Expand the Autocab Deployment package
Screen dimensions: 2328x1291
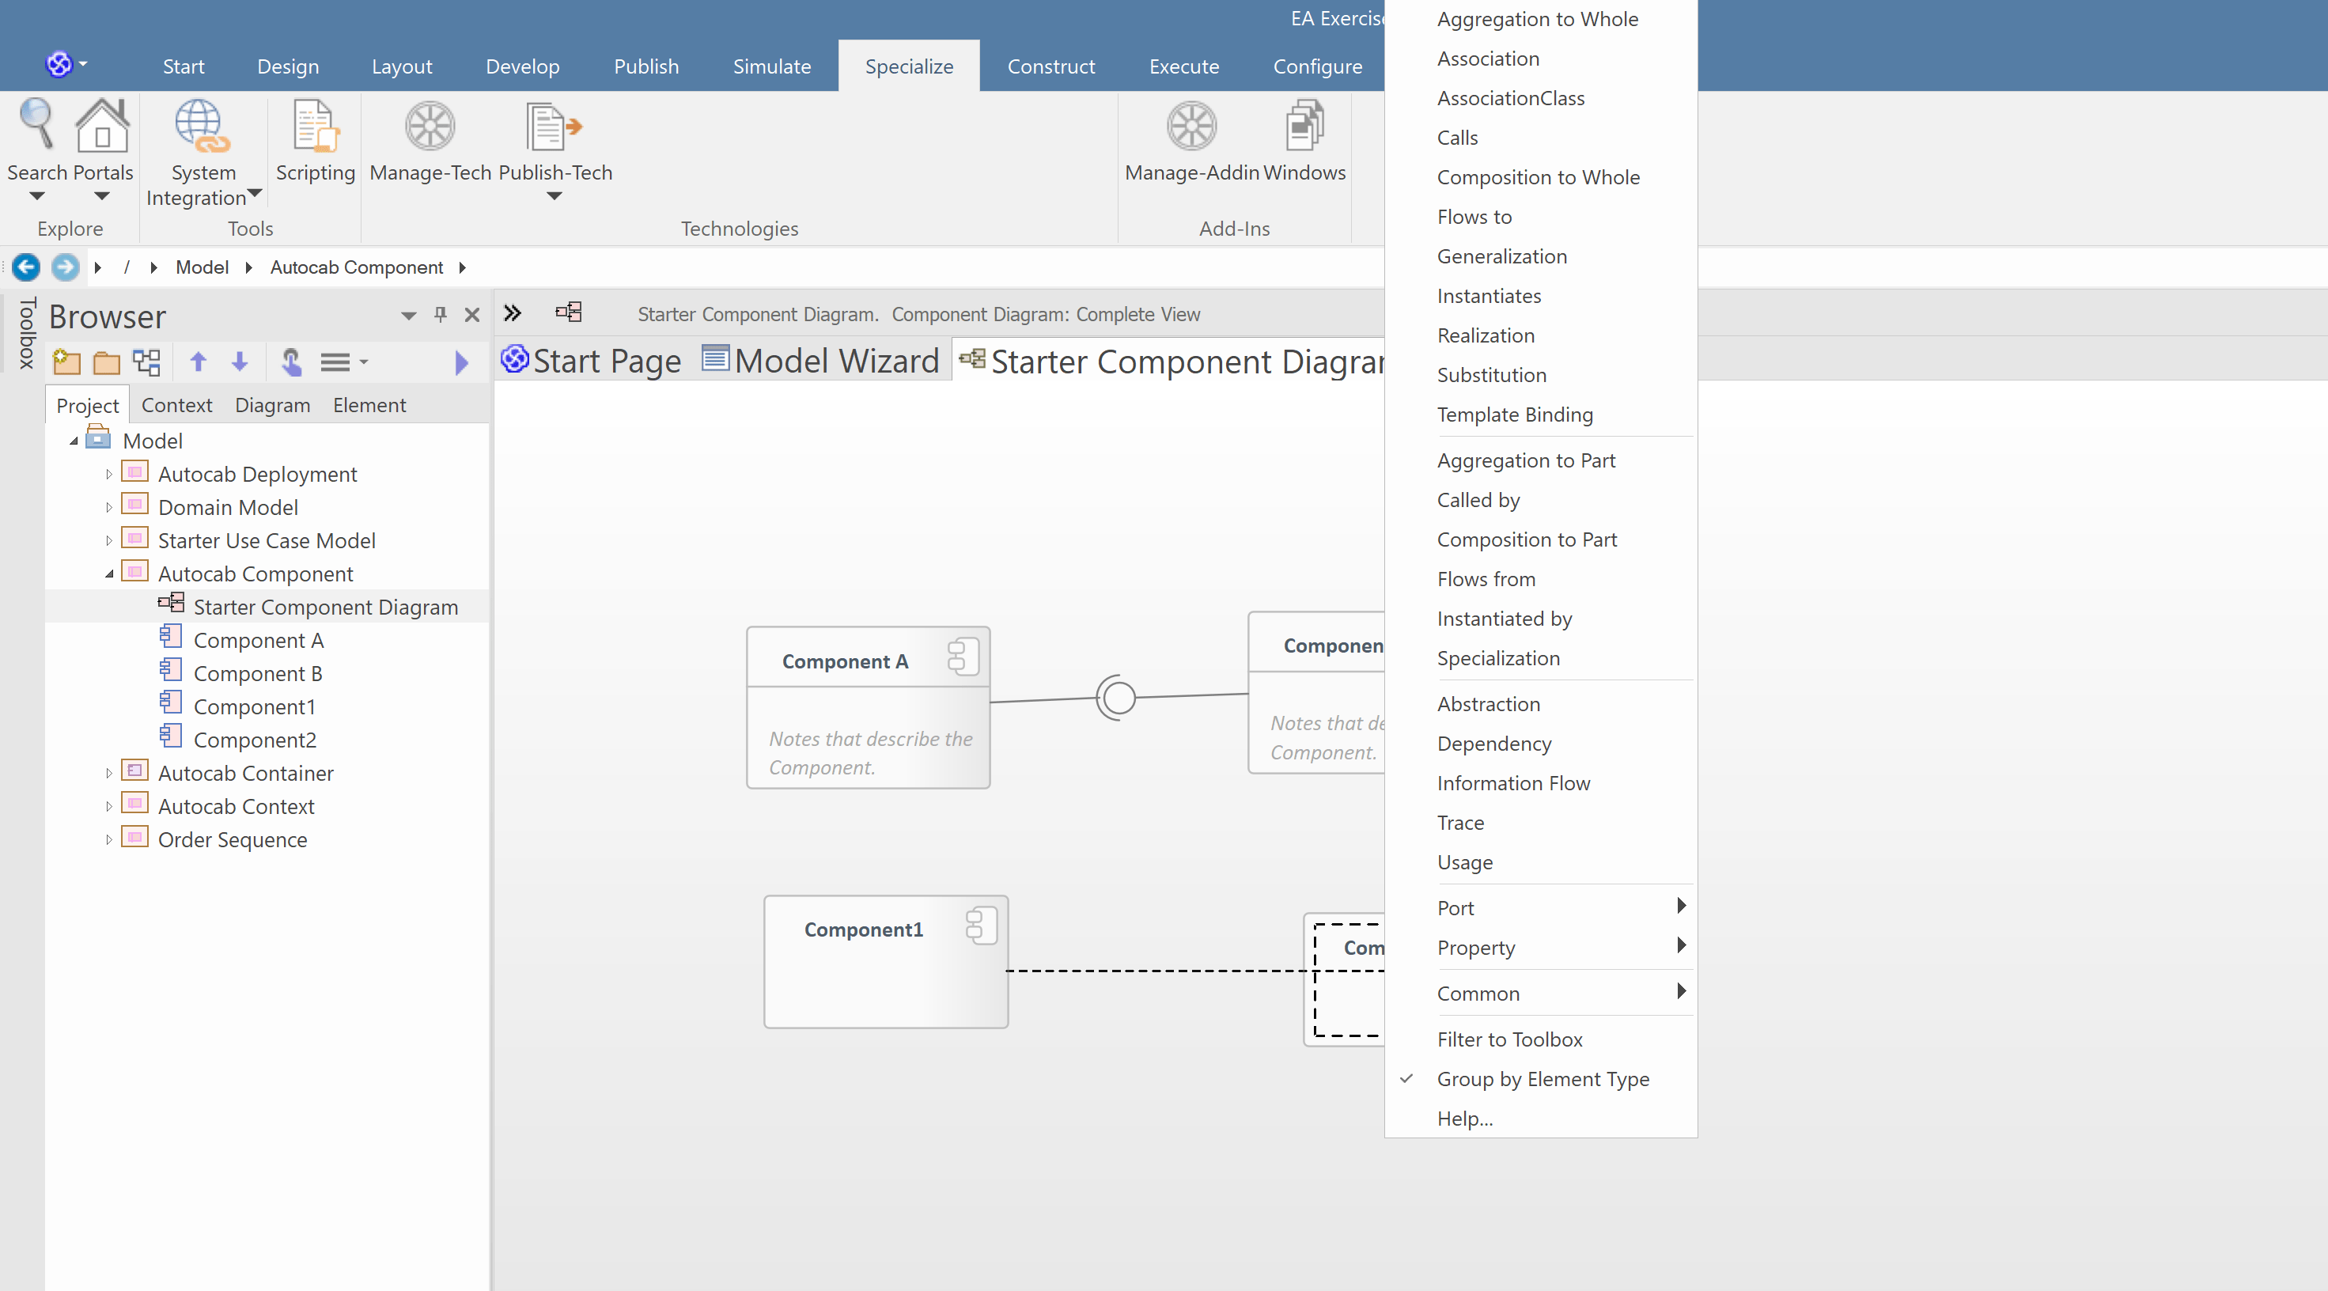pyautogui.click(x=109, y=473)
